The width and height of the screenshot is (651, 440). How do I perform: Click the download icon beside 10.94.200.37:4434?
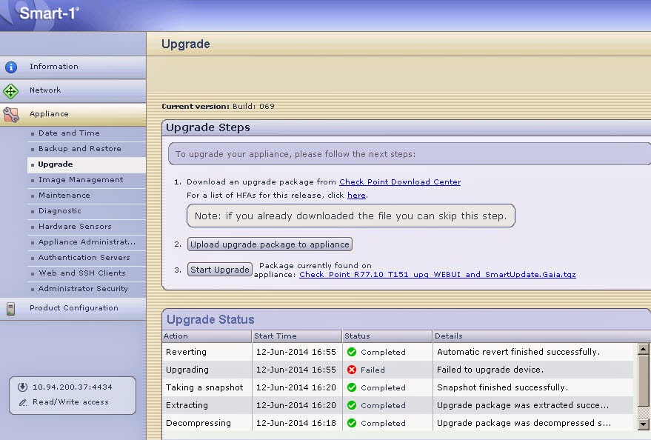22,387
